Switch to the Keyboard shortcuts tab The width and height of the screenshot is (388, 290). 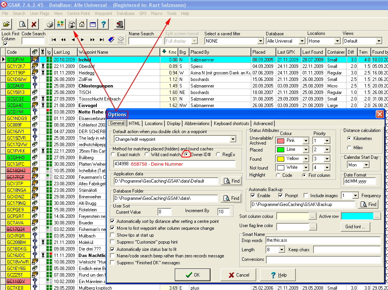(x=232, y=123)
